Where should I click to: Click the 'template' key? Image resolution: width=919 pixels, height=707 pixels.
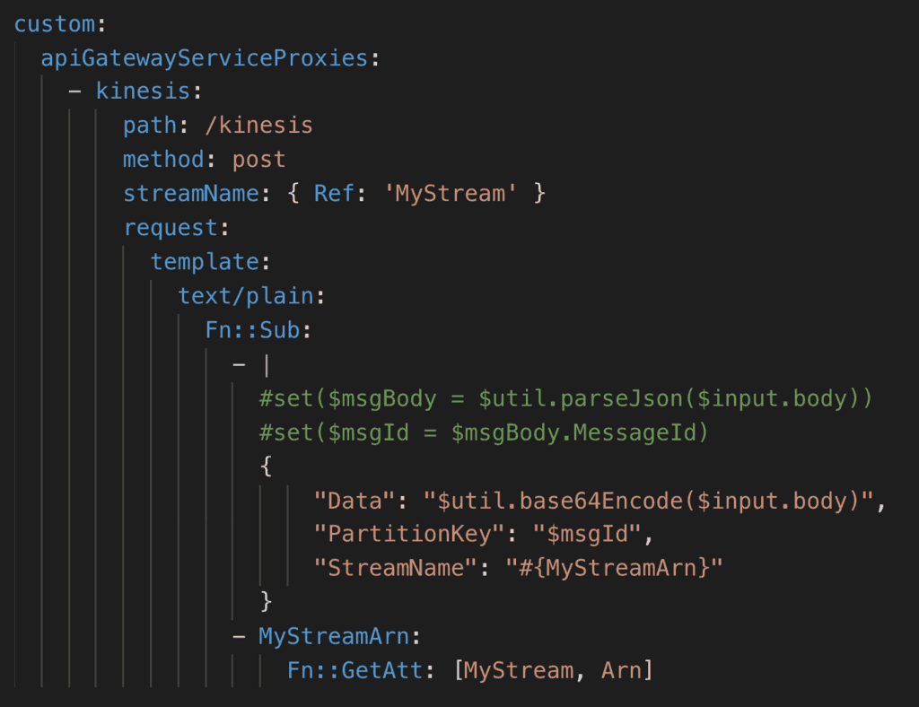[x=204, y=262]
